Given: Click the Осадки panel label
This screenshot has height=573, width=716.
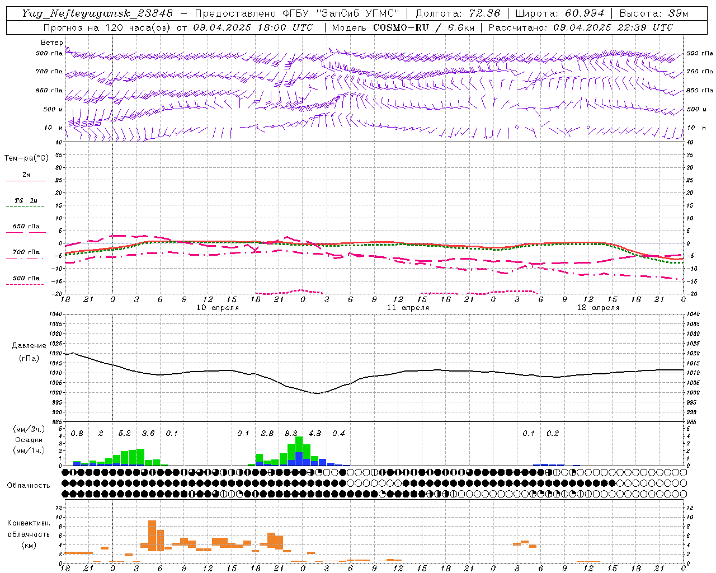Looking at the screenshot, I should (x=29, y=440).
